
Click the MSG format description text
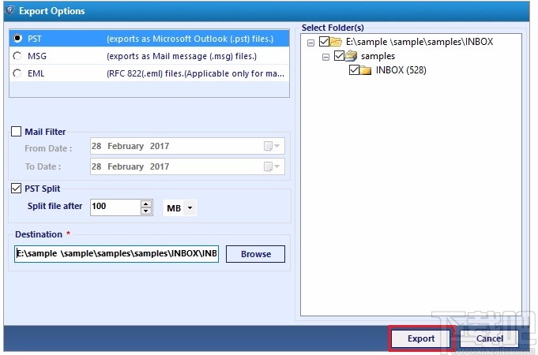click(x=182, y=56)
